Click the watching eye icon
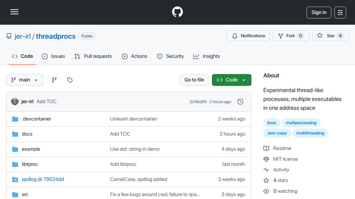Image resolution: width=355 pixels, height=199 pixels. (x=266, y=191)
